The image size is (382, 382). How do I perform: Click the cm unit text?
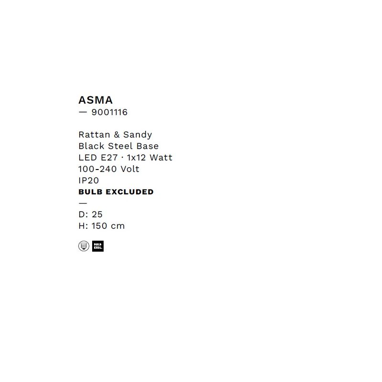coord(118,226)
